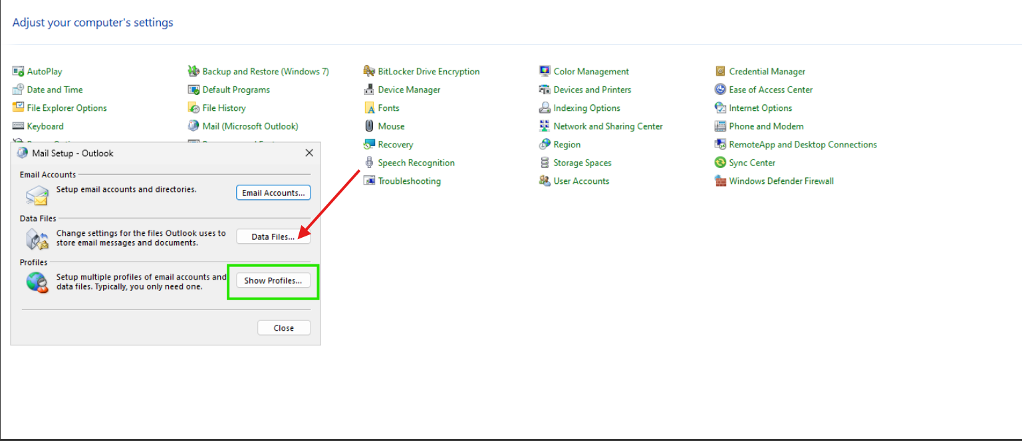This screenshot has height=441, width=1022.
Task: Open Backup and Restore (Windows 7) link
Action: [266, 71]
